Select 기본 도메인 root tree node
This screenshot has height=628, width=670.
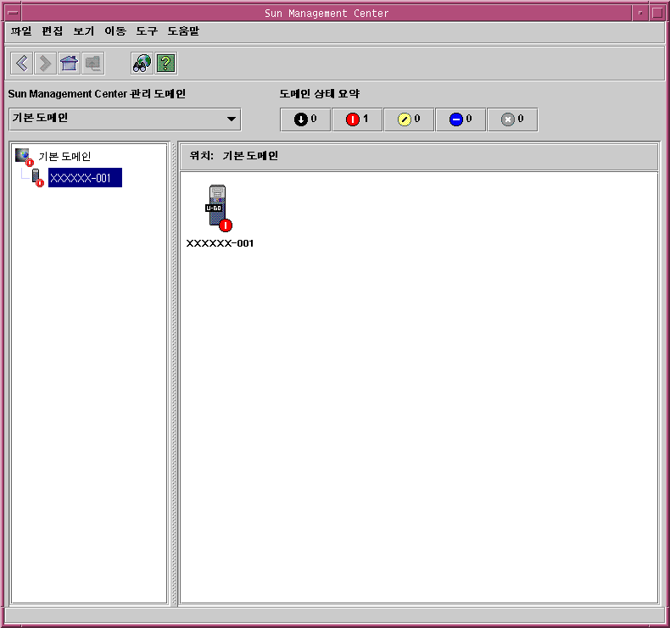tap(64, 157)
